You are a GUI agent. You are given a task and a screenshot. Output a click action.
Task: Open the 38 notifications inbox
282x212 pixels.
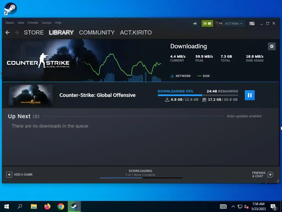(x=207, y=23)
